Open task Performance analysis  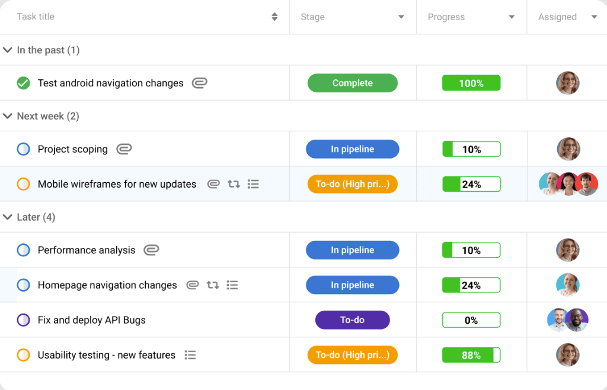(x=87, y=250)
